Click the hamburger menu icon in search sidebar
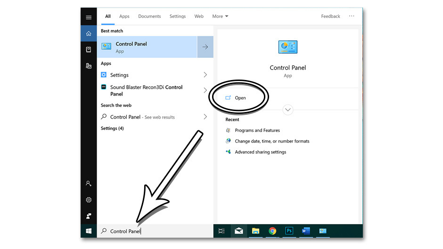The image size is (443, 249). coord(89,17)
